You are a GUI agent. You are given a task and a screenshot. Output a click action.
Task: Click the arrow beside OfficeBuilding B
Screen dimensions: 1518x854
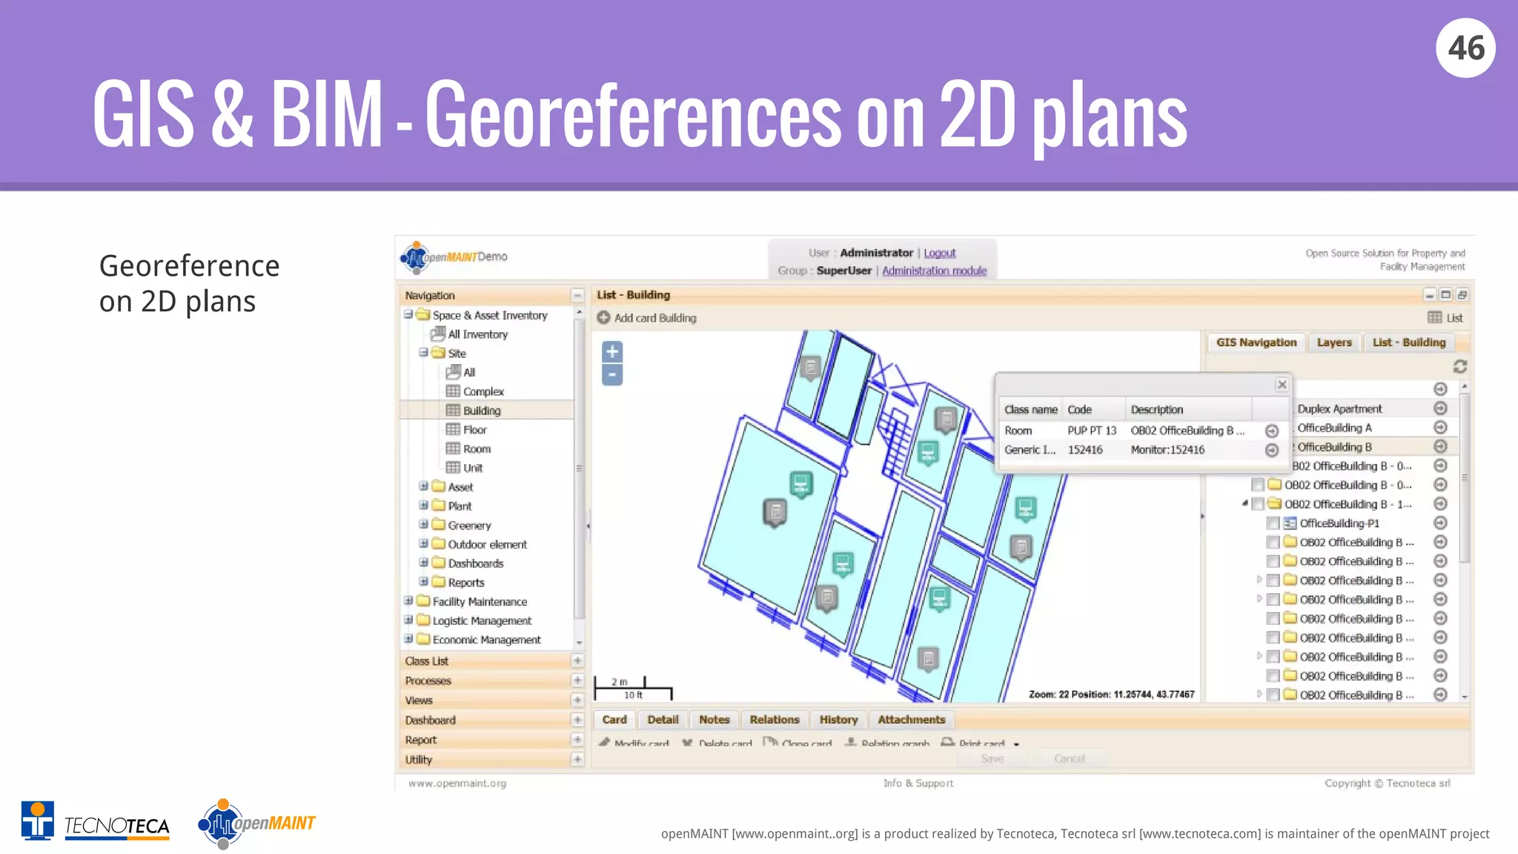click(1440, 446)
